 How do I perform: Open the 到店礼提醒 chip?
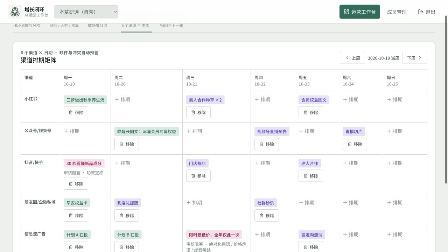coord(128,203)
